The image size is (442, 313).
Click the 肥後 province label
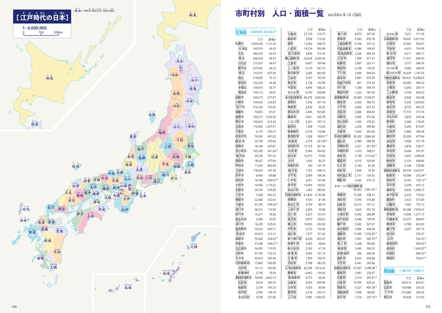coord(48,240)
